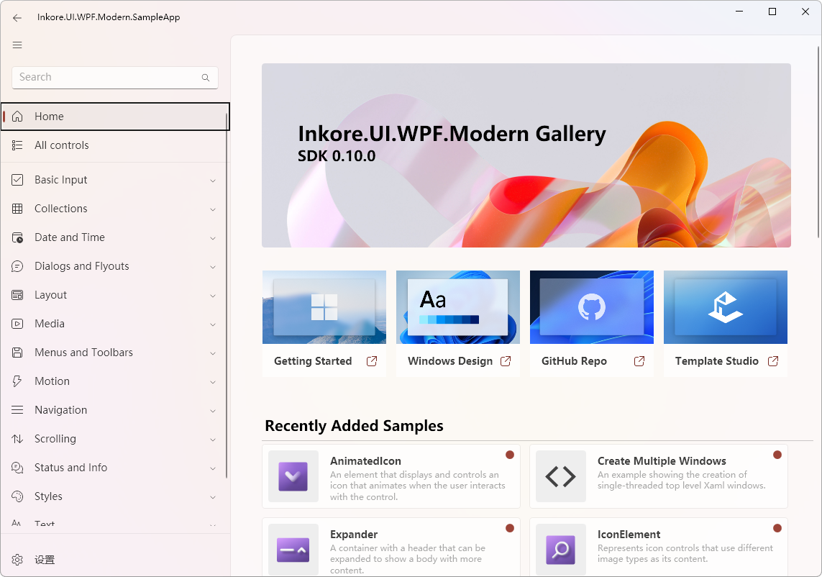822x577 pixels.
Task: Open the GitHub Repo tile
Action: (592, 323)
